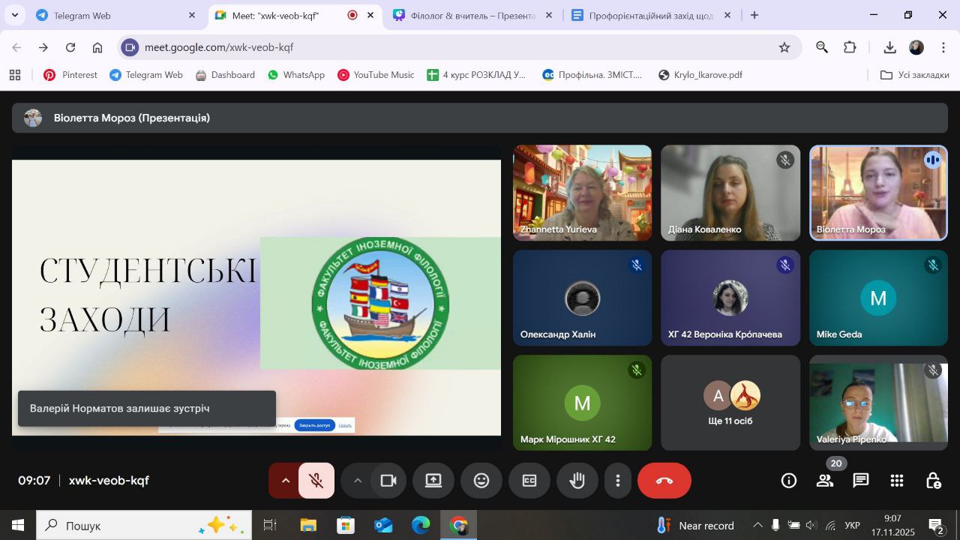The height and width of the screenshot is (540, 960).
Task: Open the emoji reactions panel
Action: [x=481, y=481]
